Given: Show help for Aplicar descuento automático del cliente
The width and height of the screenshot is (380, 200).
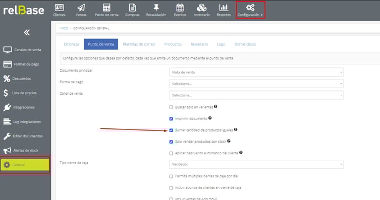Looking at the screenshot, I should coord(241,153).
